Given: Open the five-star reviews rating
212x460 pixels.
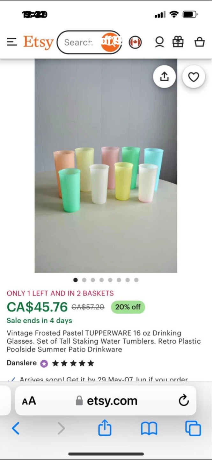Looking at the screenshot, I should (73, 363).
